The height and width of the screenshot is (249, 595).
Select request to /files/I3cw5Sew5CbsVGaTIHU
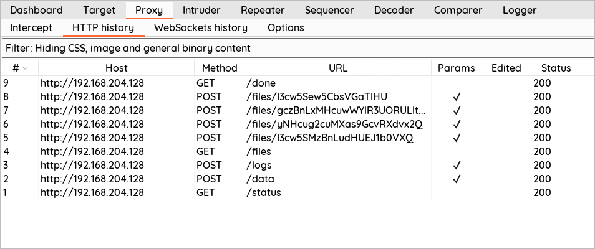[x=297, y=96]
